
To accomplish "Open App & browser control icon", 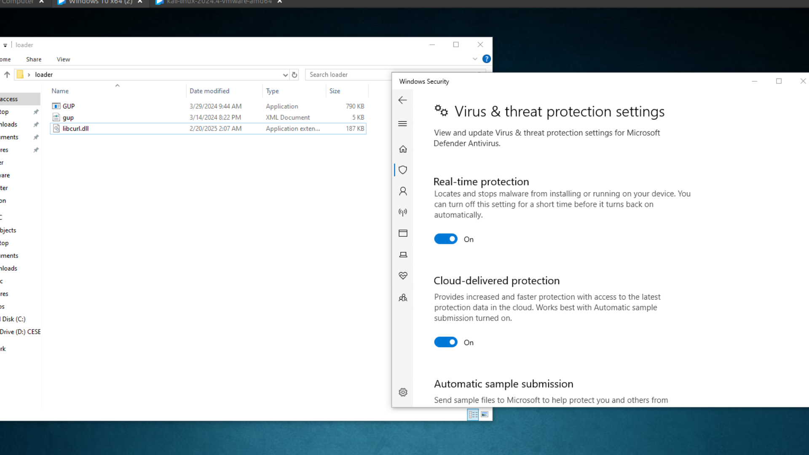I will coord(403,233).
